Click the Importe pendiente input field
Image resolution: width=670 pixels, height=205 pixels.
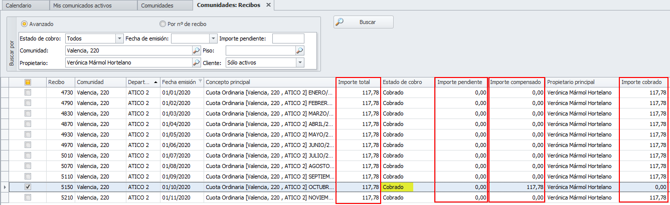[x=288, y=38]
